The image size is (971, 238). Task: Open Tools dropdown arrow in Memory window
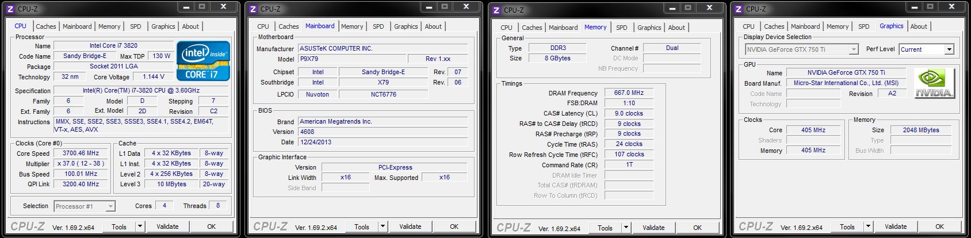tap(626, 228)
